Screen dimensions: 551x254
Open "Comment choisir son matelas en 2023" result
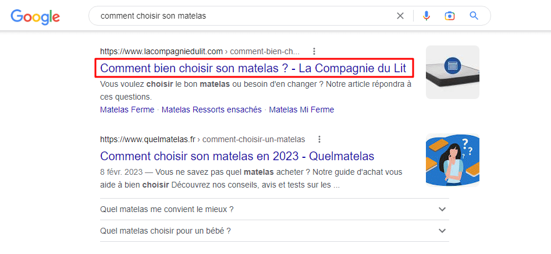point(237,156)
